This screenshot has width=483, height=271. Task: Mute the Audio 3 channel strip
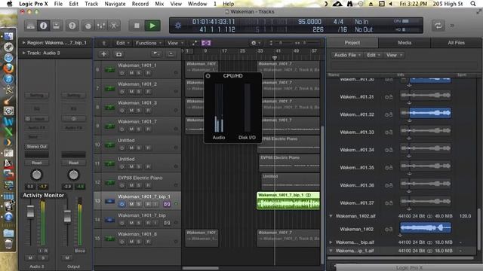coord(30,257)
